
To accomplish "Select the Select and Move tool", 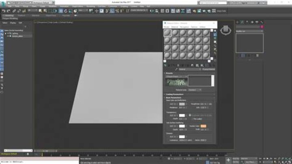I will 61,11.
